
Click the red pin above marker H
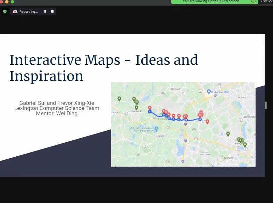tap(150, 108)
